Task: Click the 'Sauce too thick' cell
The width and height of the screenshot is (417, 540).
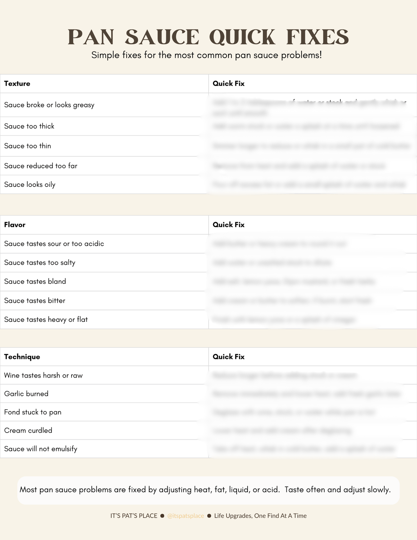Action: click(30, 126)
